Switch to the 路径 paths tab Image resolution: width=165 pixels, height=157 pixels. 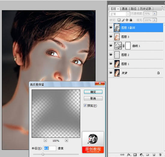(x=133, y=9)
